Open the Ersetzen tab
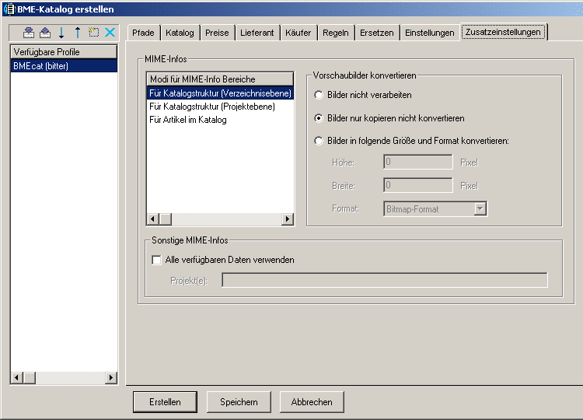The width and height of the screenshot is (583, 420). tap(377, 33)
